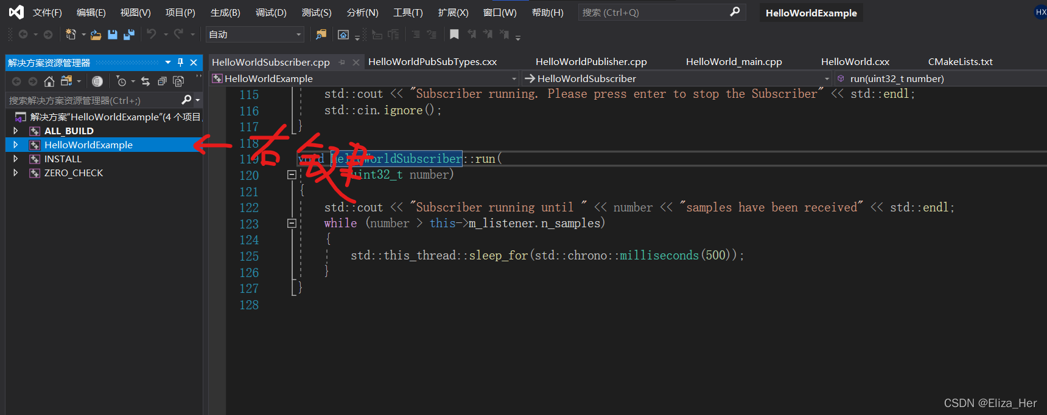
Task: Switch to HelloWorldPublisher.cpp tab
Action: coord(591,61)
